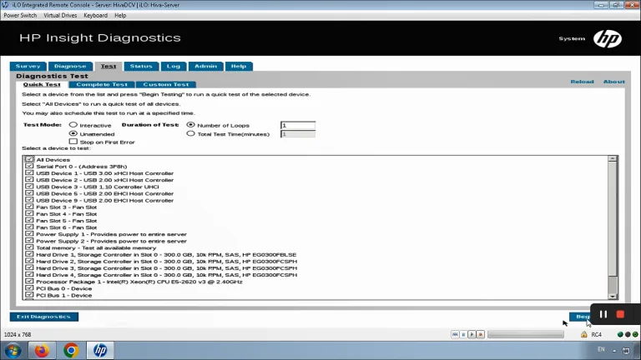Image resolution: width=641 pixels, height=360 pixels.
Task: Click the record button in iLO playback bar
Action: 481,334
